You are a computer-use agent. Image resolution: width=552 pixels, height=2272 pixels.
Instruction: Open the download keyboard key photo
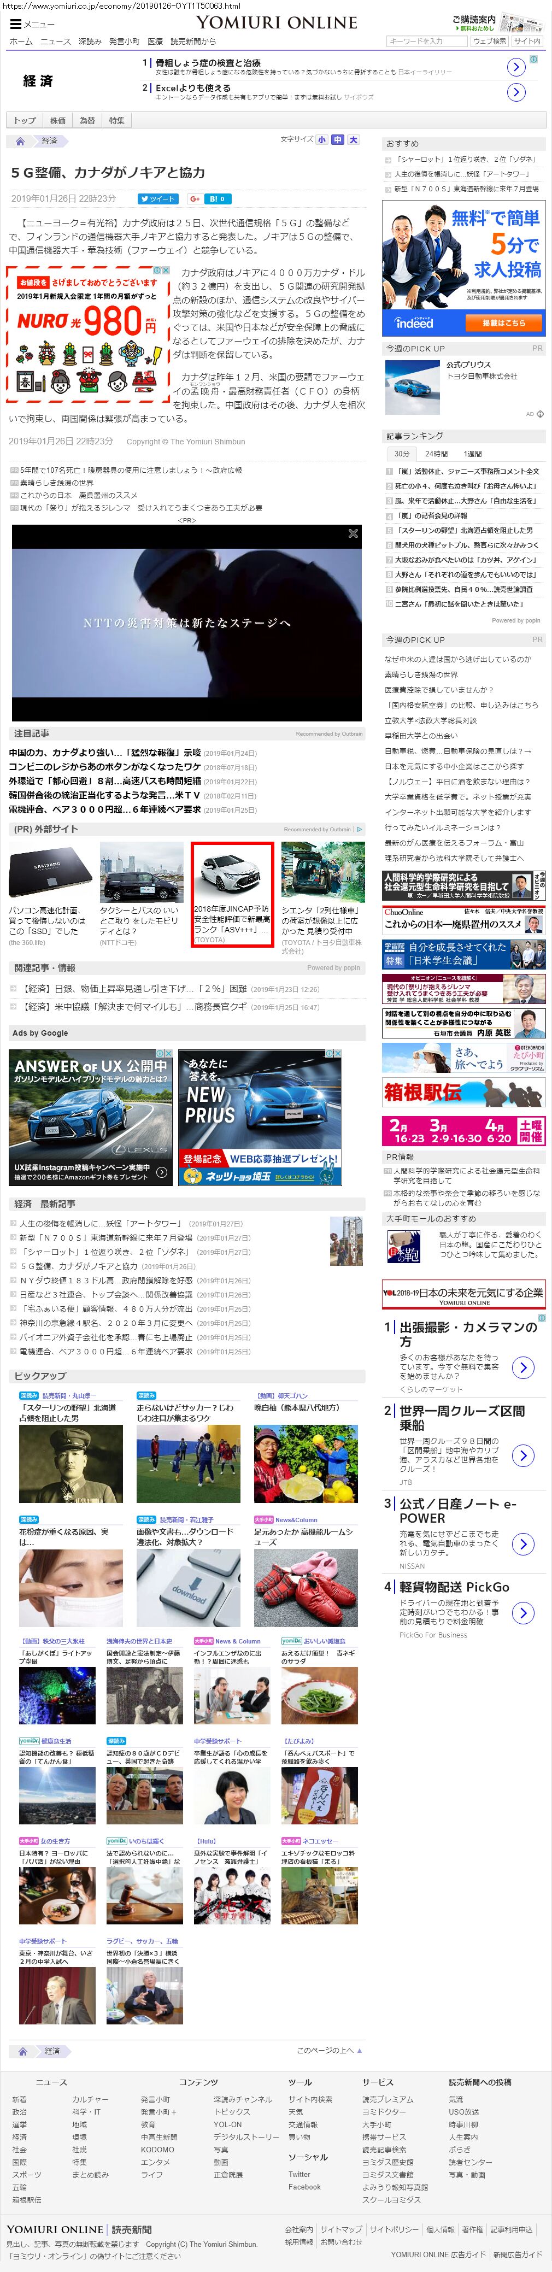(x=188, y=1589)
